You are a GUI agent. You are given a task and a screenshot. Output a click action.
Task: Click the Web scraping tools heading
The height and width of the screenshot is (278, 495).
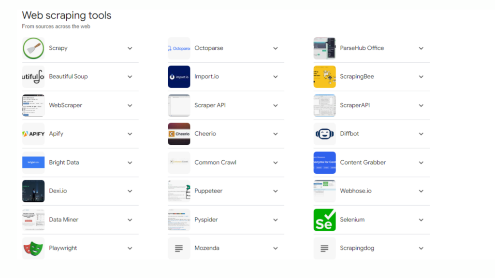(66, 15)
